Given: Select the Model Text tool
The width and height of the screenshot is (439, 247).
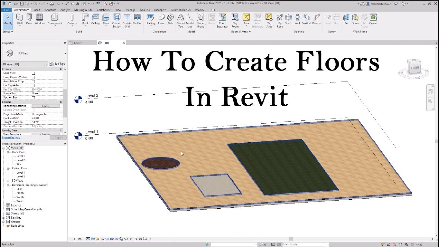Looking at the screenshot, I should (x=180, y=21).
